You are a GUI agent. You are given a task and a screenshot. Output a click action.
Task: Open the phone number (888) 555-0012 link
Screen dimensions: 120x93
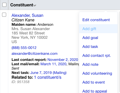(x=24, y=48)
